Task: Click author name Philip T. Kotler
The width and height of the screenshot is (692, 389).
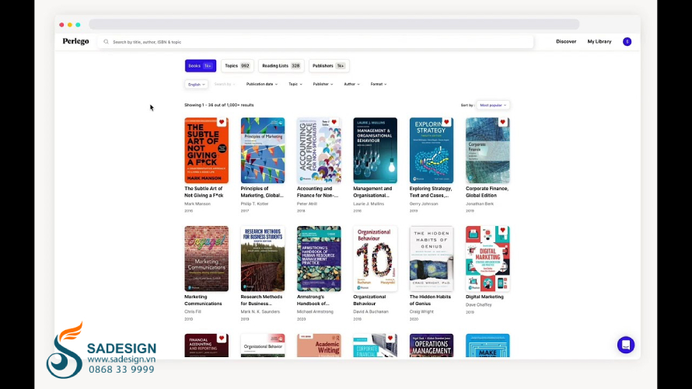Action: (x=254, y=204)
